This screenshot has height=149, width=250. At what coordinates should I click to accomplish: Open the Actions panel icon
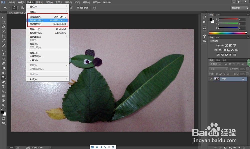204,22
